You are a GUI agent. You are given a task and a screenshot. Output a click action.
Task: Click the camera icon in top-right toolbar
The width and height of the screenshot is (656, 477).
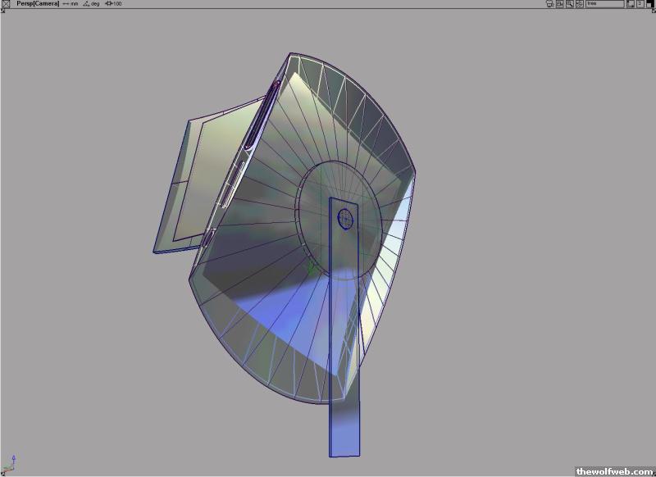click(549, 4)
